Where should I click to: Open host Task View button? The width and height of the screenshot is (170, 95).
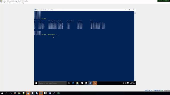click(11, 93)
